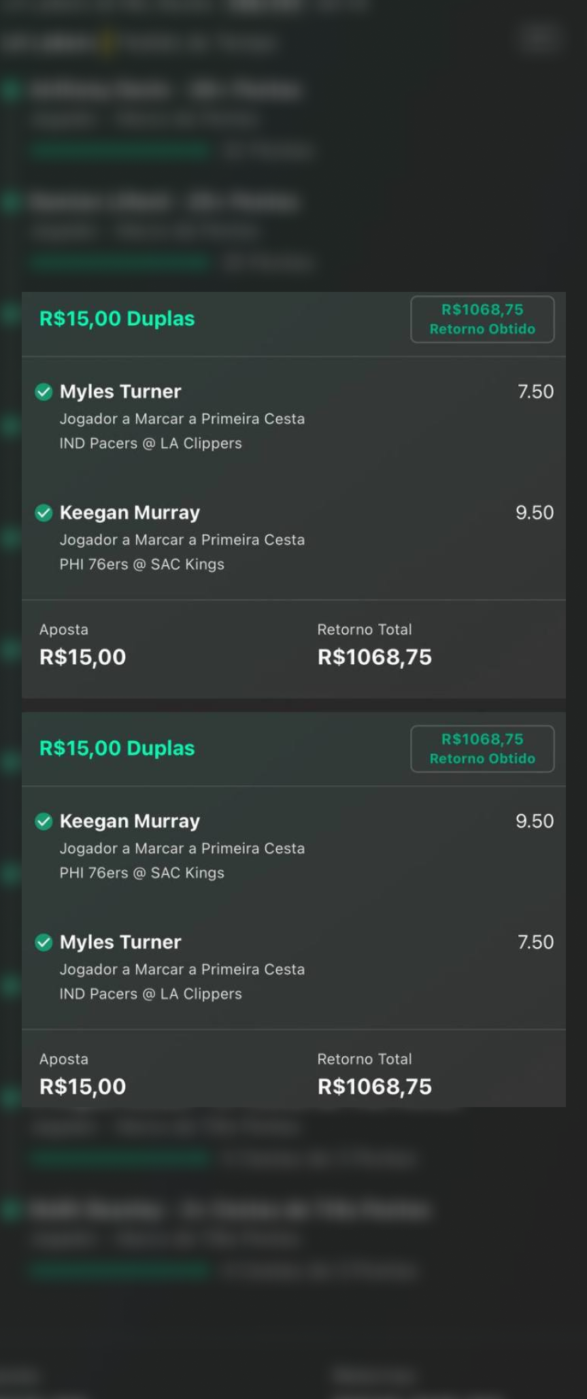
Task: Open PHI 76ers @ SAC Kings in lower slip
Action: [x=141, y=873]
